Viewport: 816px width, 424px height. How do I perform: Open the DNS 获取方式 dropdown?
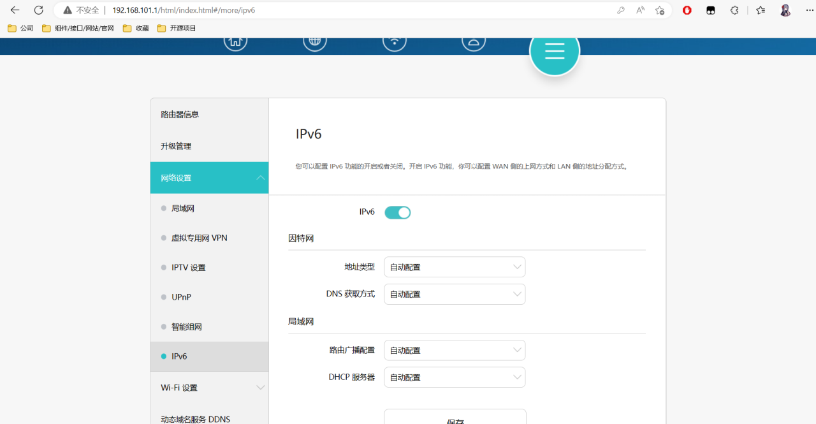coord(454,294)
